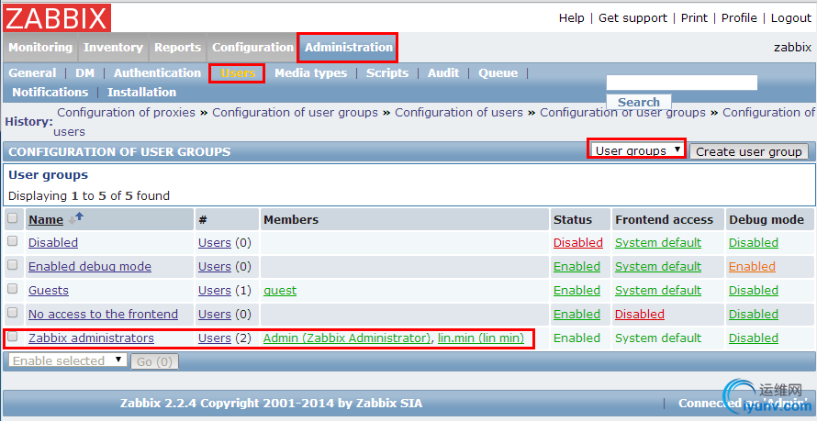Go to the Queue submenu
Viewport: 817px width, 421px height.
(498, 72)
